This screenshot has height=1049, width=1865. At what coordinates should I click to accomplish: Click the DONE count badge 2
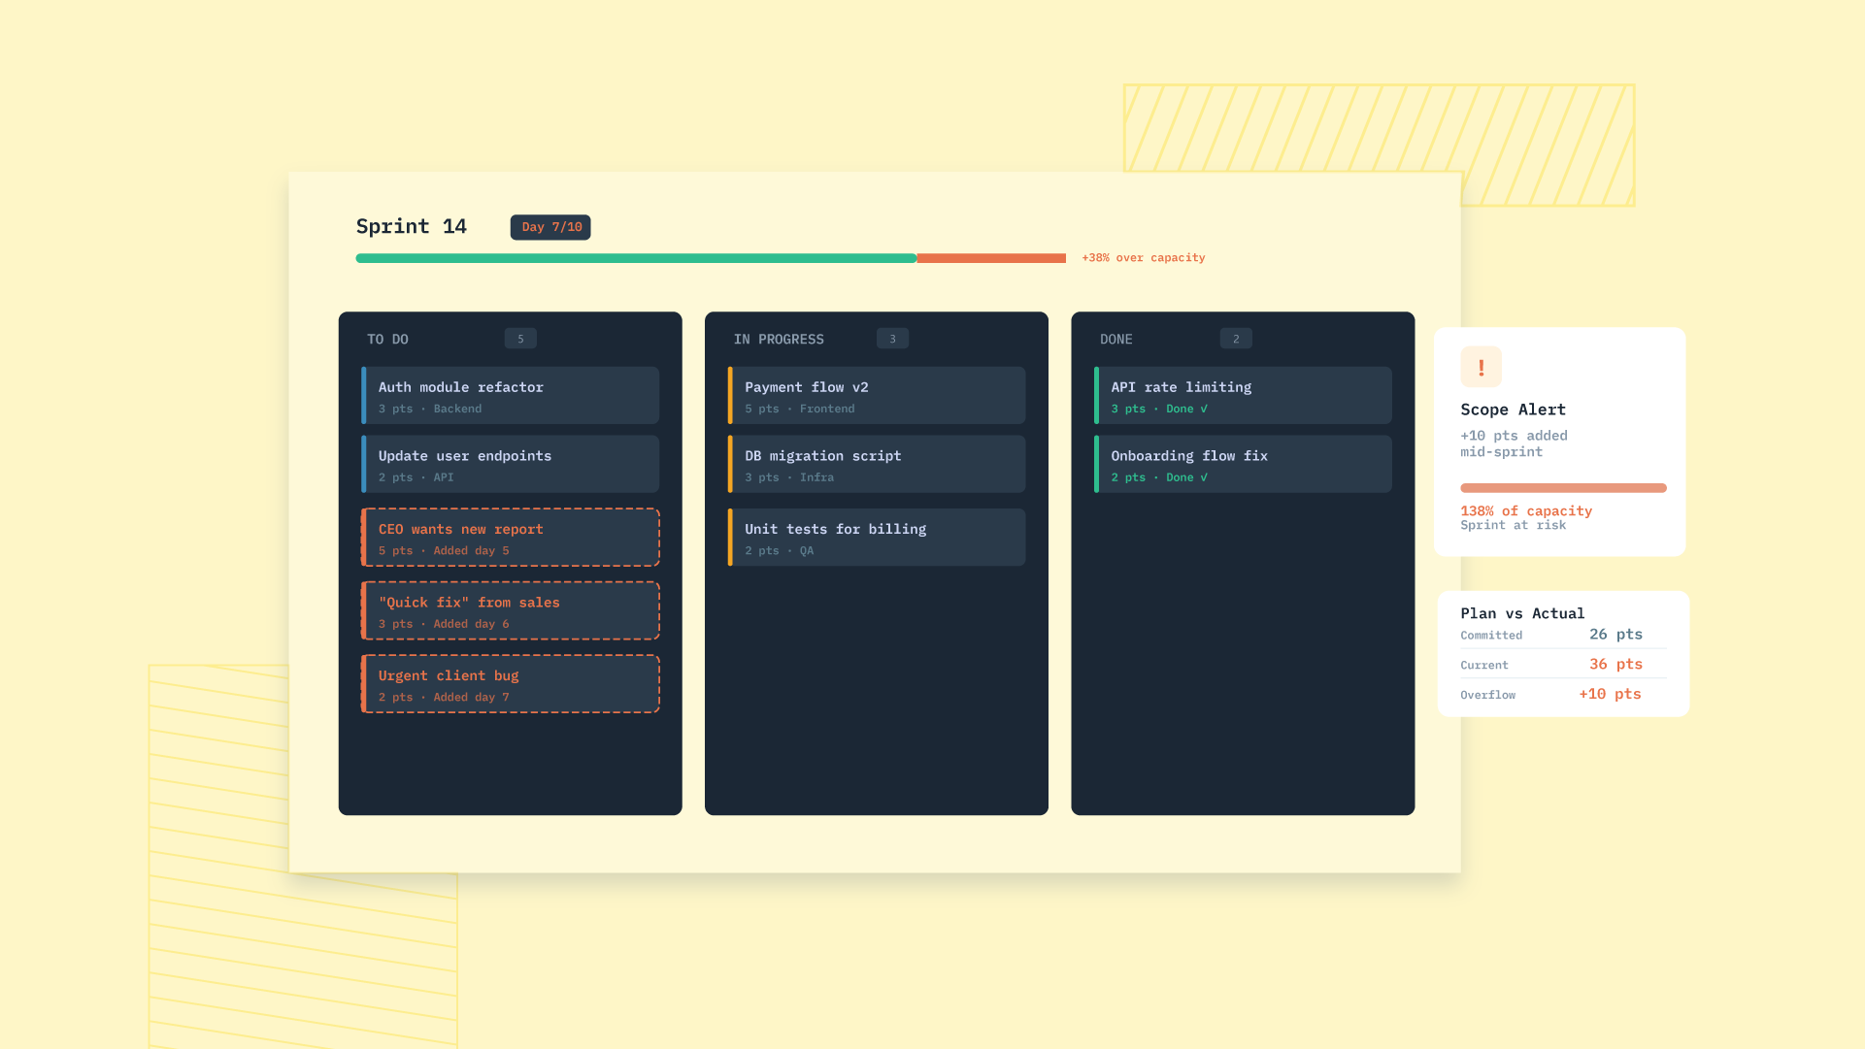pyautogui.click(x=1236, y=339)
